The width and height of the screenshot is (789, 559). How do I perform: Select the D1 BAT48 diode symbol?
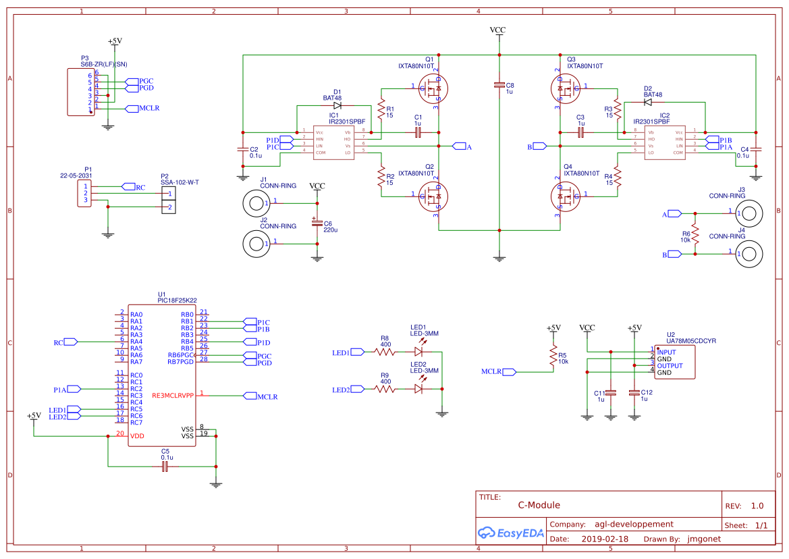[337, 107]
